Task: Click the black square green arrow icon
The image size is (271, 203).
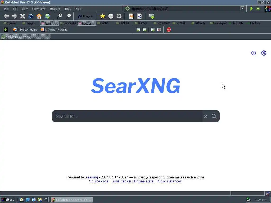Action: click(6, 30)
